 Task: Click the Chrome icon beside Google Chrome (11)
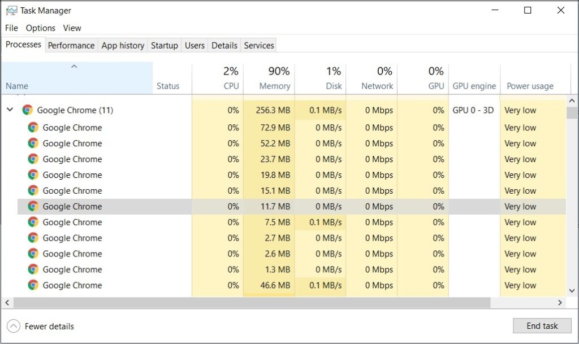click(27, 110)
